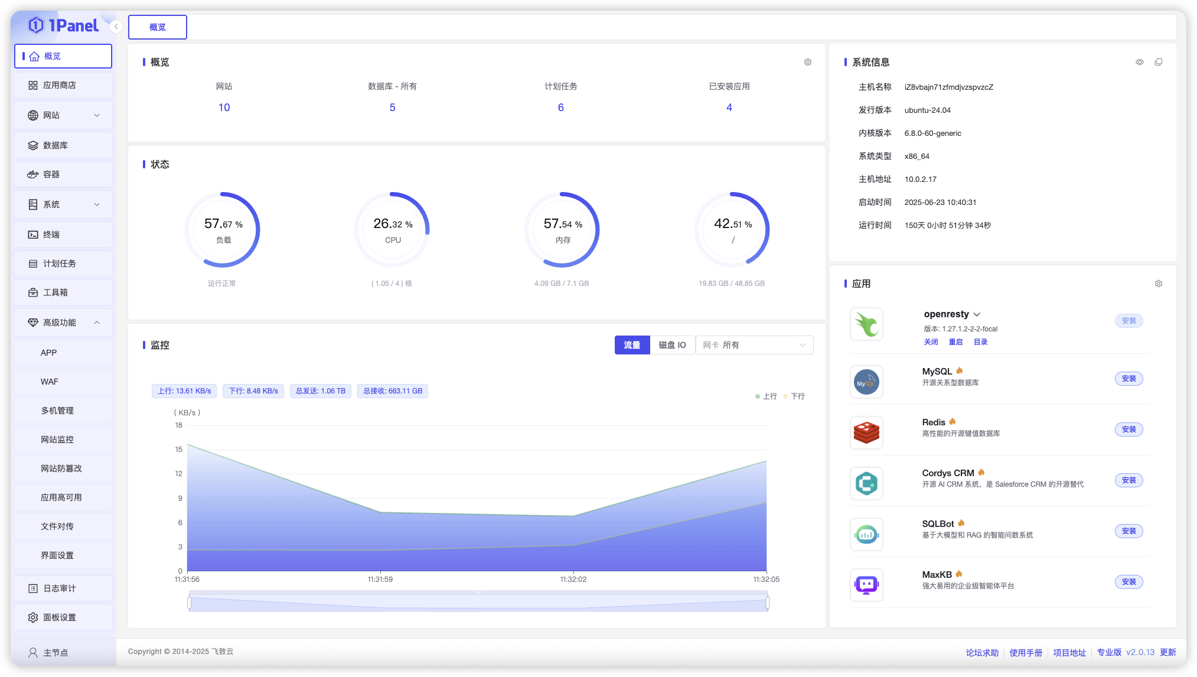This screenshot has width=1197, height=677.
Task: Open the 使用手册 link in the footer
Action: pyautogui.click(x=1026, y=652)
